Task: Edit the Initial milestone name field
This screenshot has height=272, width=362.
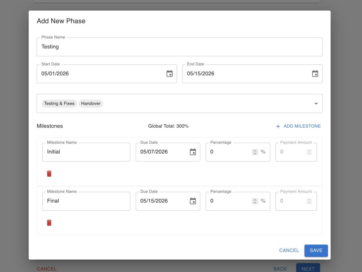Action: [x=86, y=152]
